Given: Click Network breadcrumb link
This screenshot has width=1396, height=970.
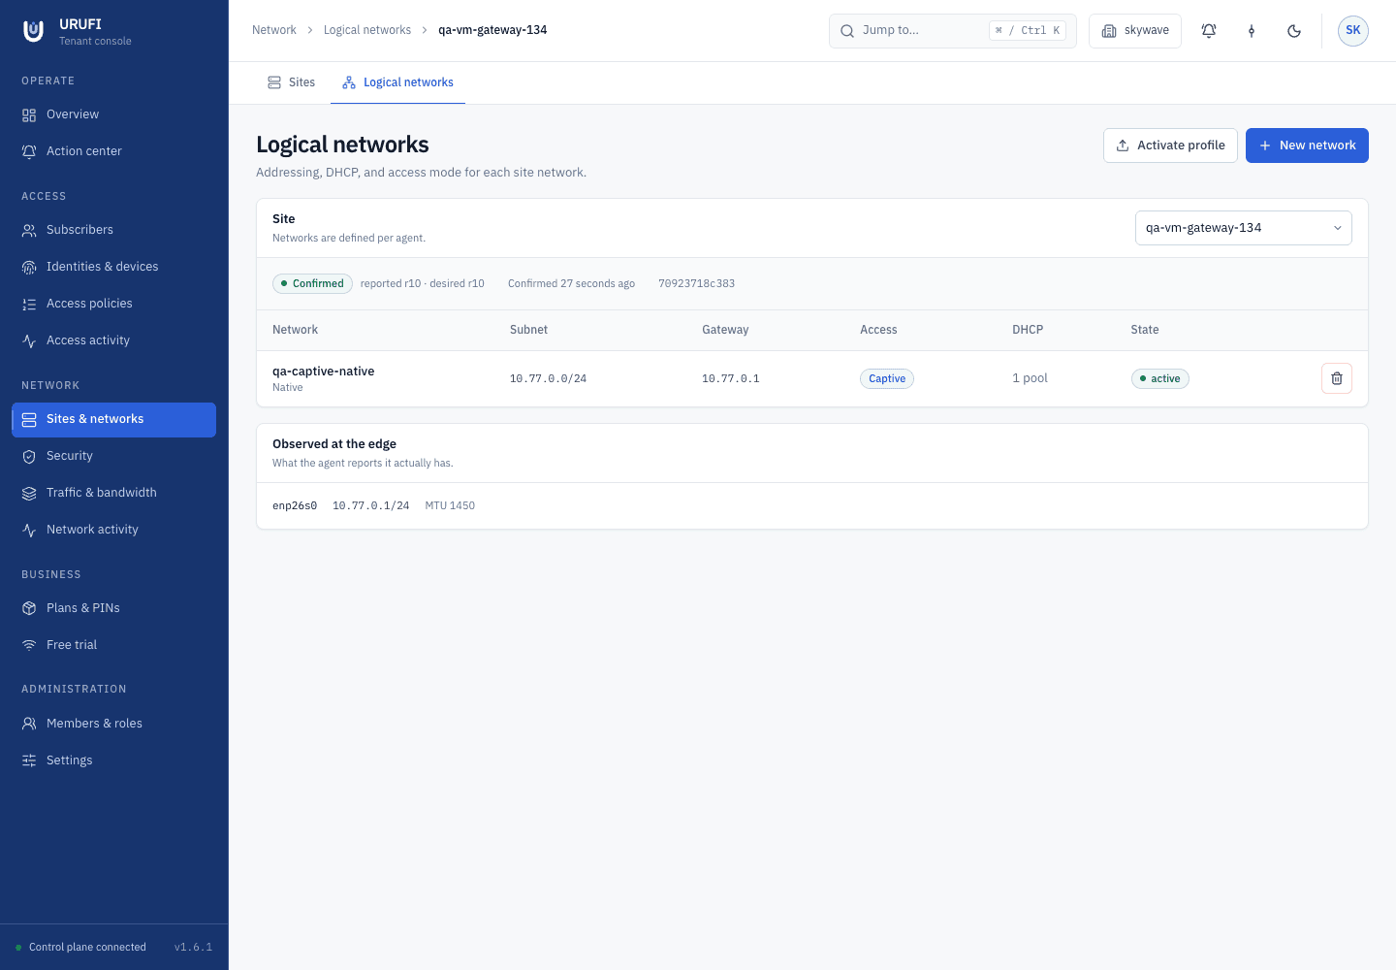Looking at the screenshot, I should tap(274, 30).
